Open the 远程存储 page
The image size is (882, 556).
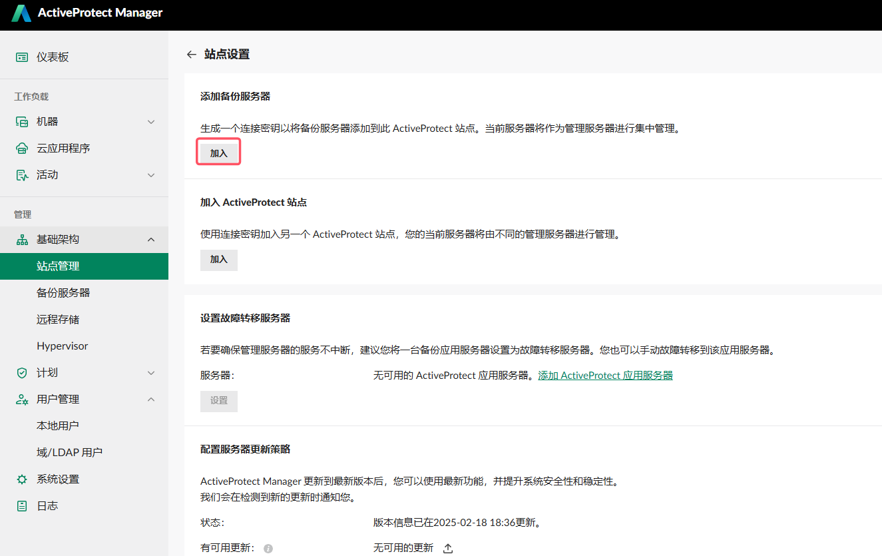point(84,320)
